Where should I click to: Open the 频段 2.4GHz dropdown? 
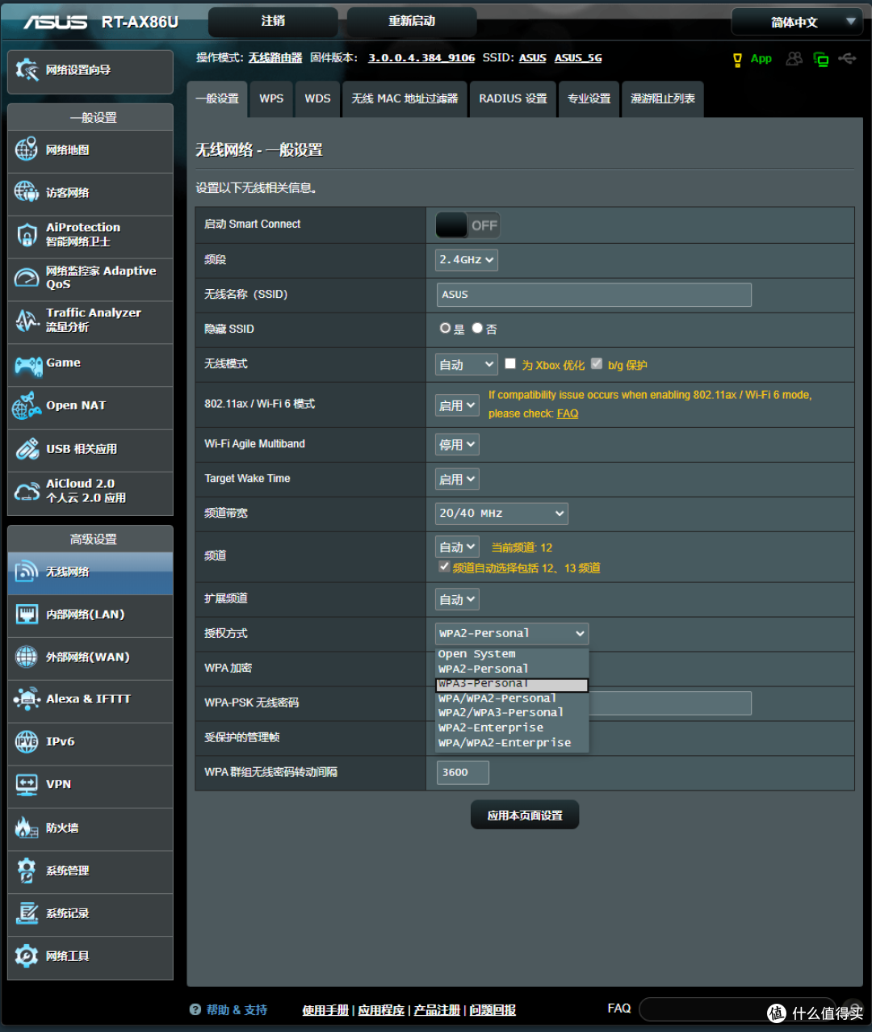pyautogui.click(x=467, y=260)
